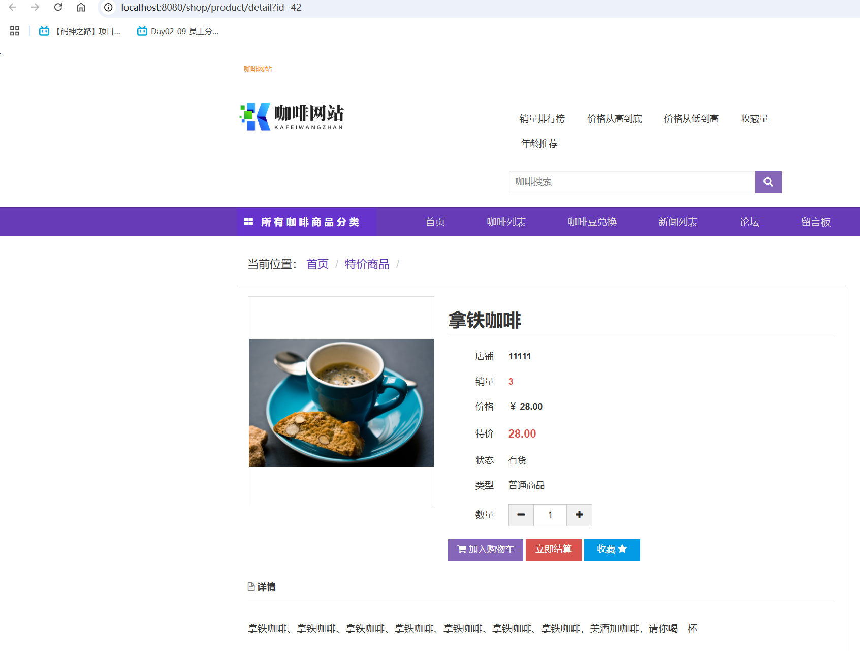Image resolution: width=860 pixels, height=651 pixels.
Task: Decrease quantity using the minus stepper
Action: [x=521, y=515]
